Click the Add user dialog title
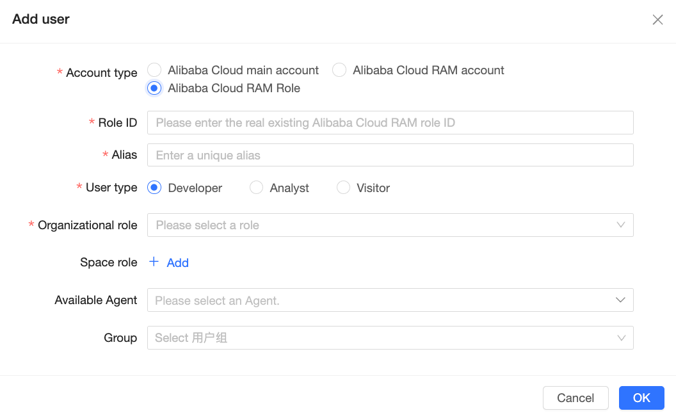Screen dimensions: 676x420 [40, 19]
